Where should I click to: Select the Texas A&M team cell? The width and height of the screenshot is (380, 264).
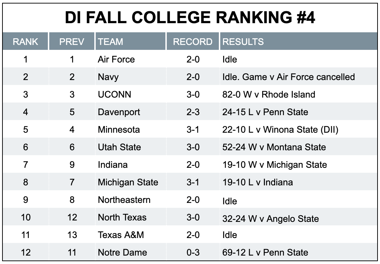(x=121, y=235)
